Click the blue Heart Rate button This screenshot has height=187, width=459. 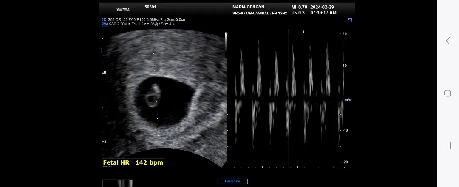(x=233, y=181)
